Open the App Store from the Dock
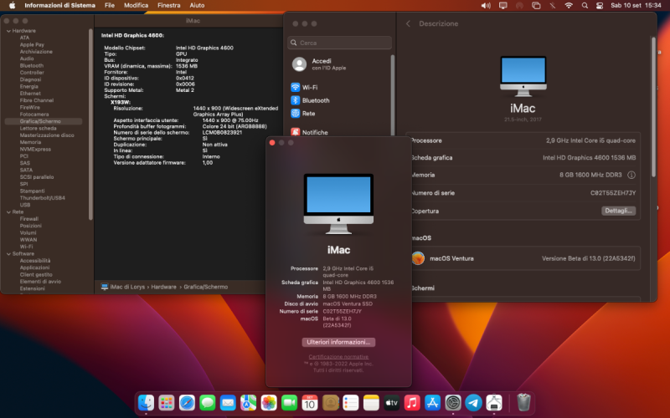The image size is (670, 418). coord(432,402)
